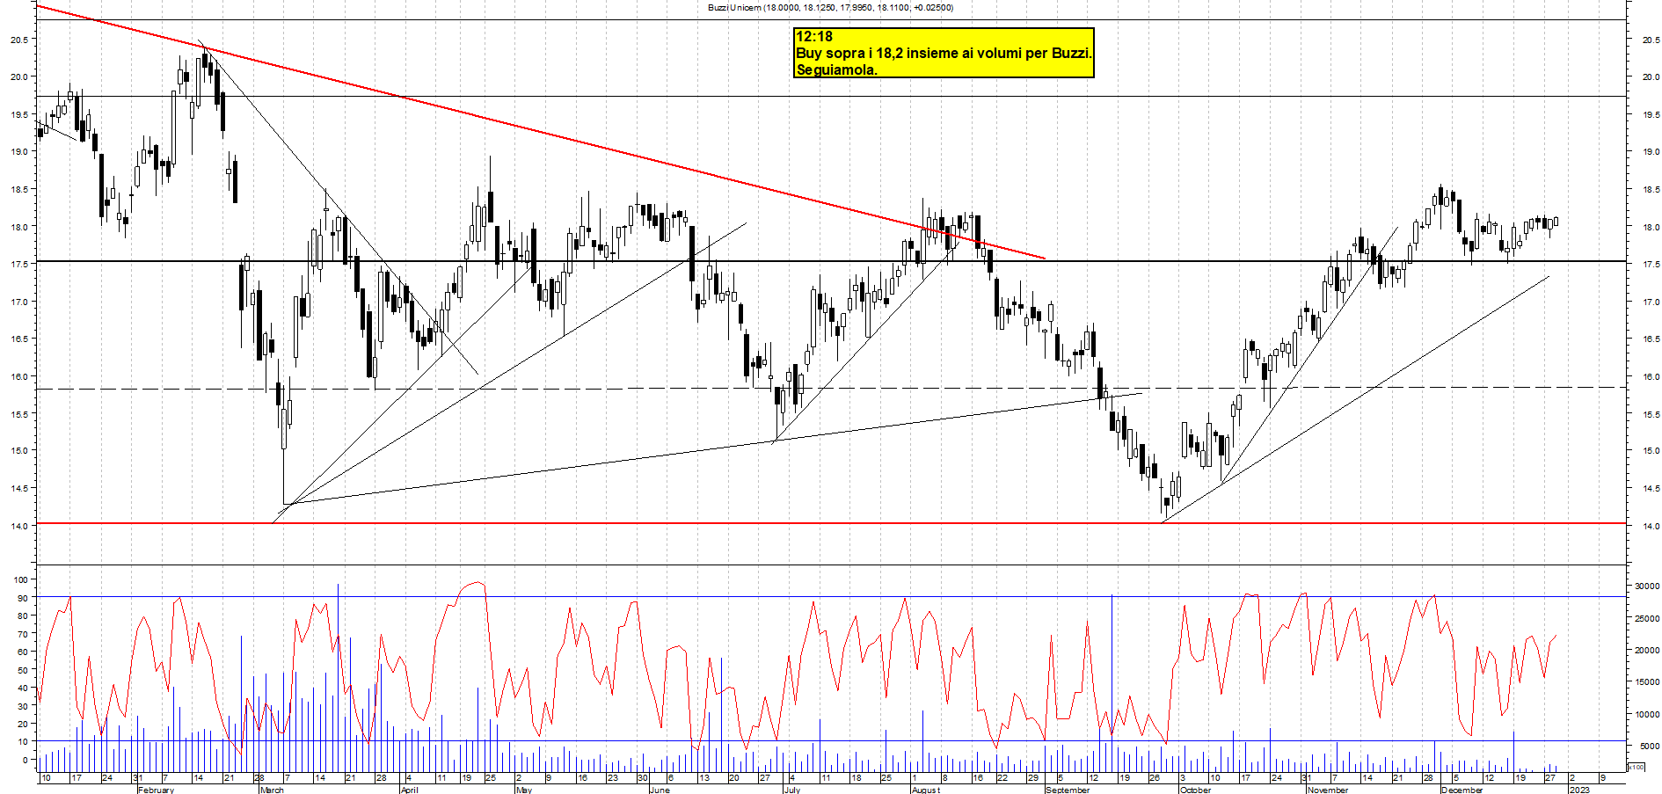Click the 'May' month label
This screenshot has width=1662, height=794.
click(x=523, y=790)
